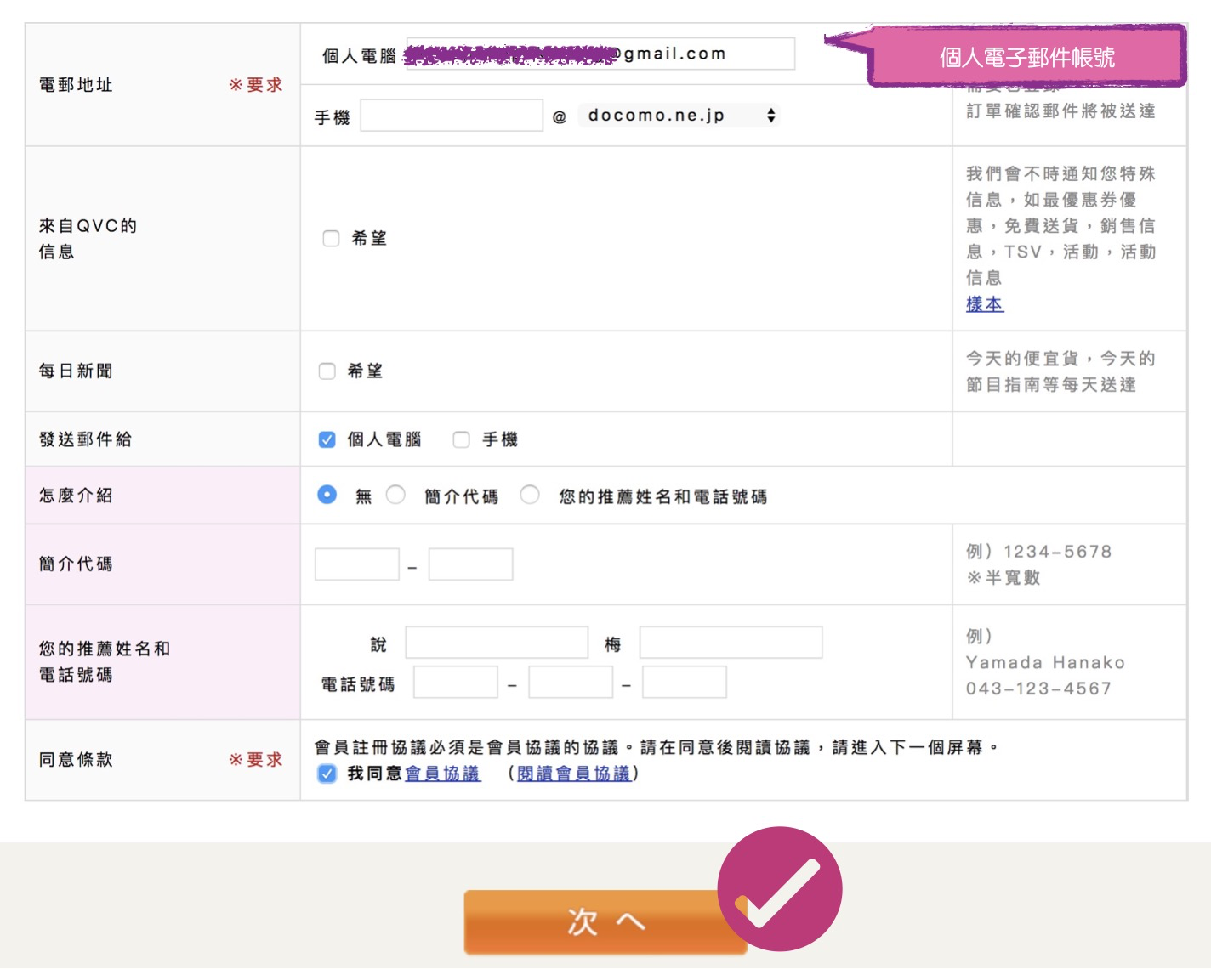Screen dimensions: 1211x969
Task: Select the 簡介代碼 radio option
Action: (395, 495)
